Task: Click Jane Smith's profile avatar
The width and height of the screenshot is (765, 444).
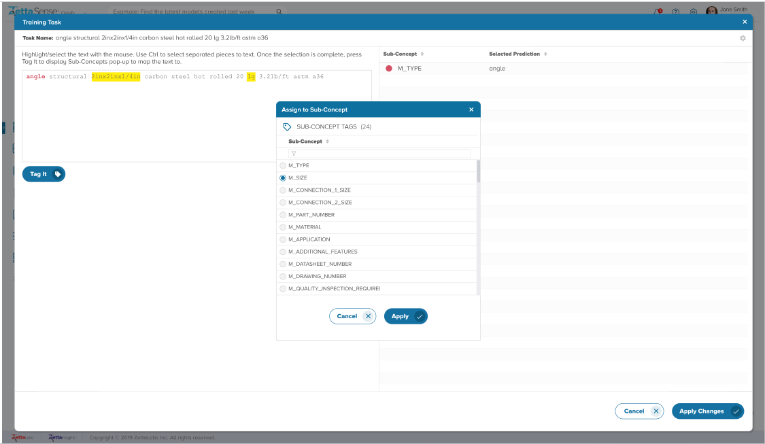Action: point(711,12)
